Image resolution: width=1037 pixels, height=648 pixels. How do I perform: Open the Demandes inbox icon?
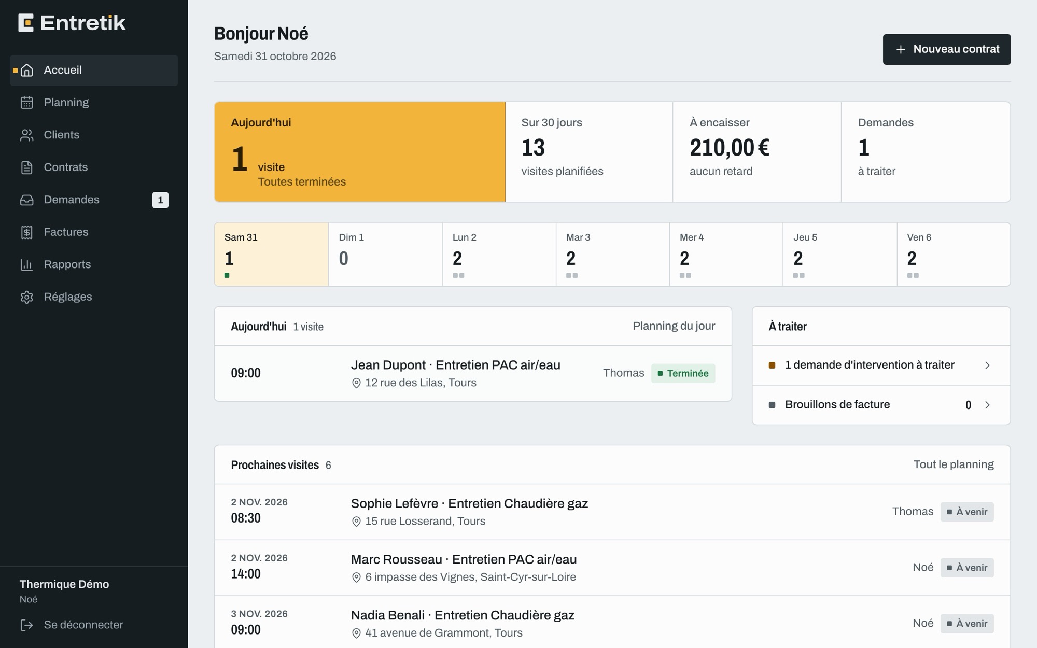click(27, 200)
